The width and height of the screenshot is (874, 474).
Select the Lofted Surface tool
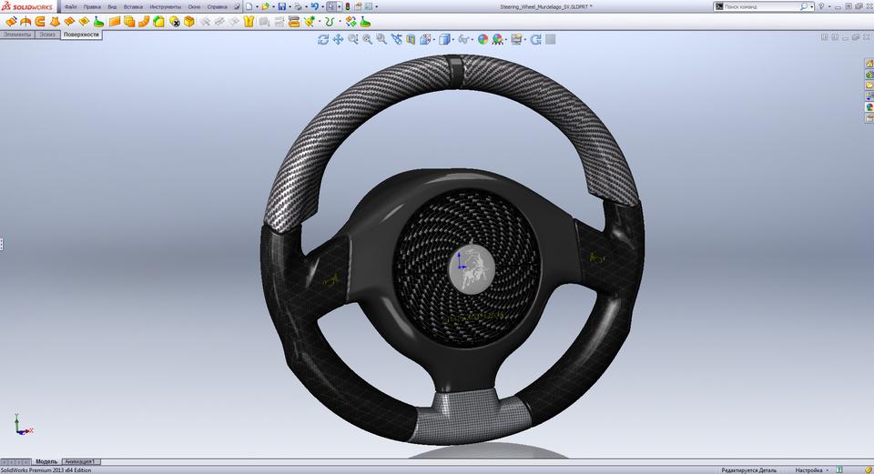point(55,22)
